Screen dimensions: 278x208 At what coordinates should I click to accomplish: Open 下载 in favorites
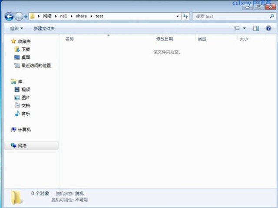[x=26, y=49]
